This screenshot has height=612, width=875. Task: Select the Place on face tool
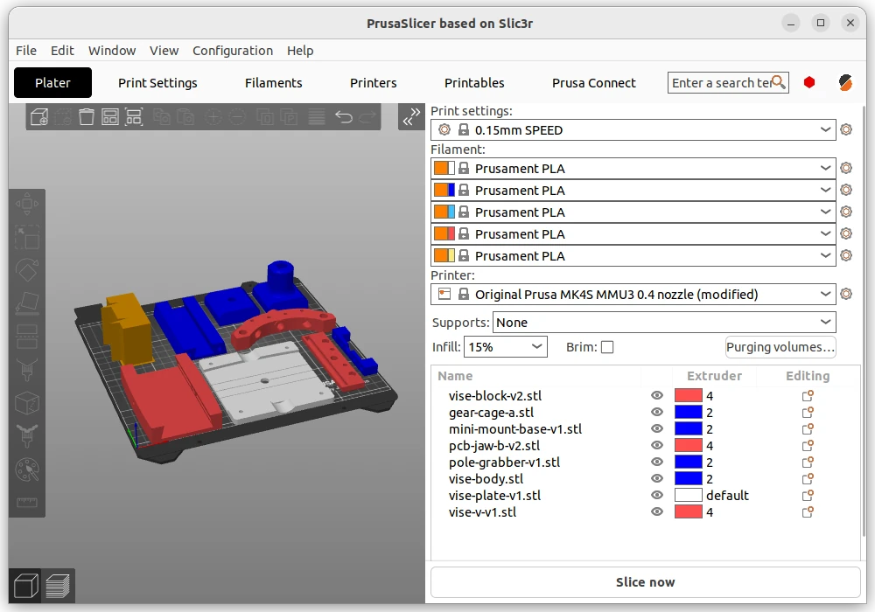[x=27, y=303]
